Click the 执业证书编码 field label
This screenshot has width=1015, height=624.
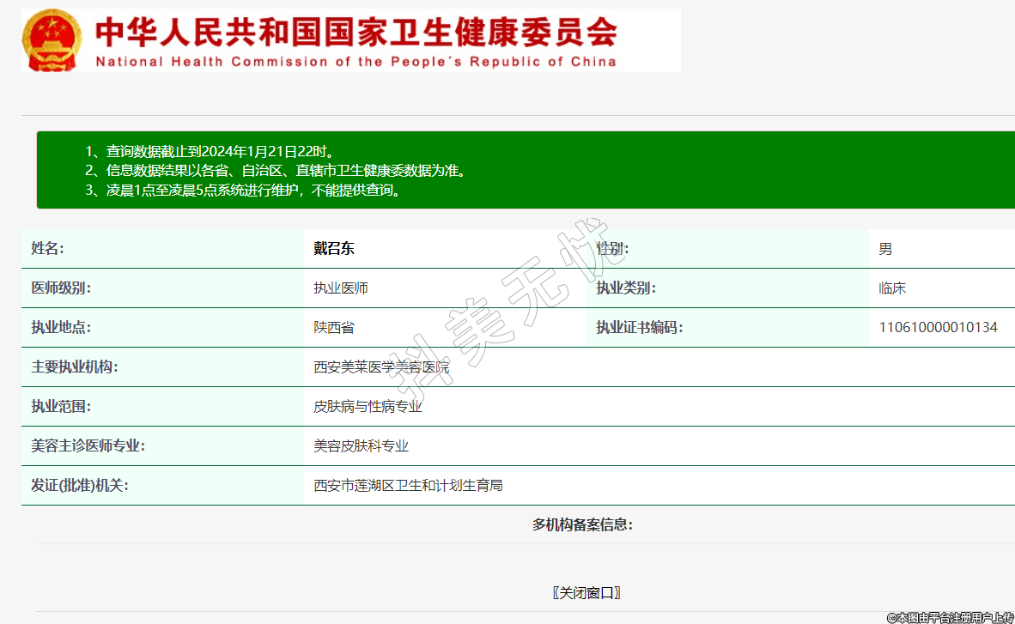point(640,328)
